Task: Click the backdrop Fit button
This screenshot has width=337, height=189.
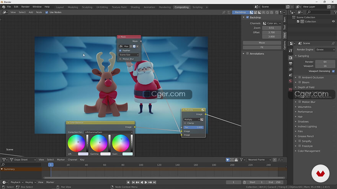Action: coord(262,47)
